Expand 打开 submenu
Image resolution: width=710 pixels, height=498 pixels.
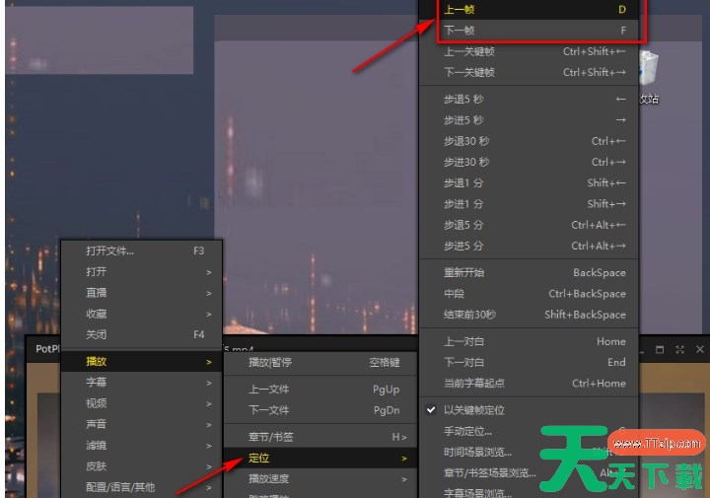tap(142, 271)
